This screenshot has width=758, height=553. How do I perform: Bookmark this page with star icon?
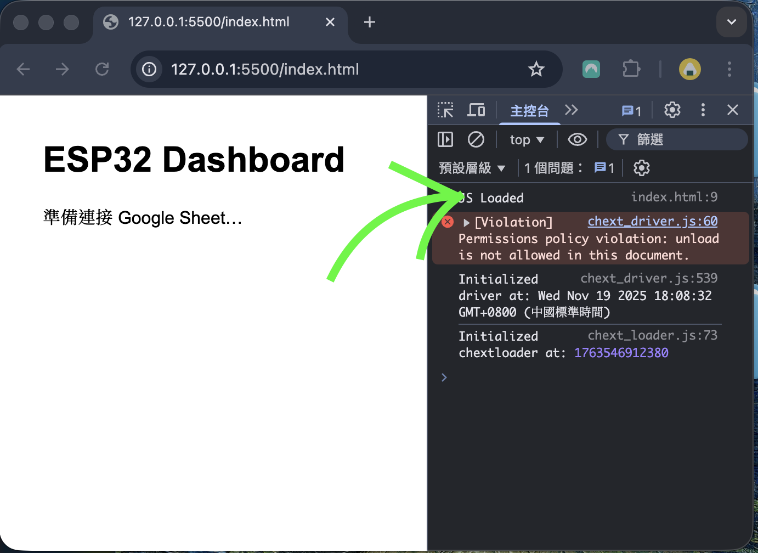[536, 69]
